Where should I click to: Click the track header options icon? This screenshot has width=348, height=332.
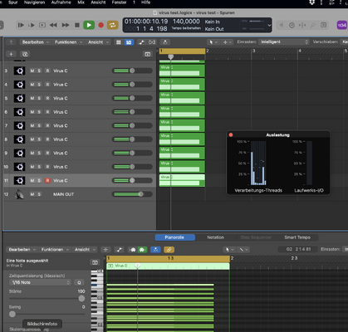148,54
